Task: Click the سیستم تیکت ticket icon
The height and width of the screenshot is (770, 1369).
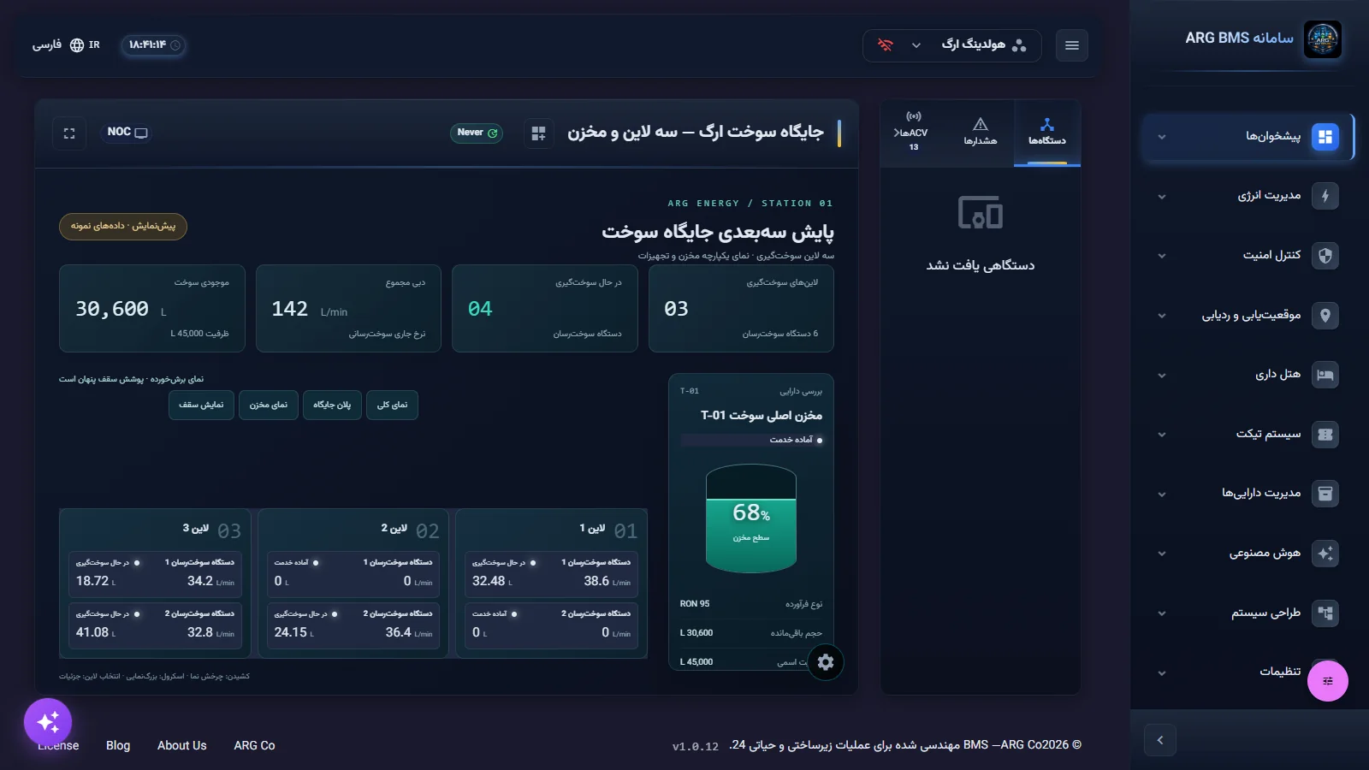Action: tap(1325, 435)
